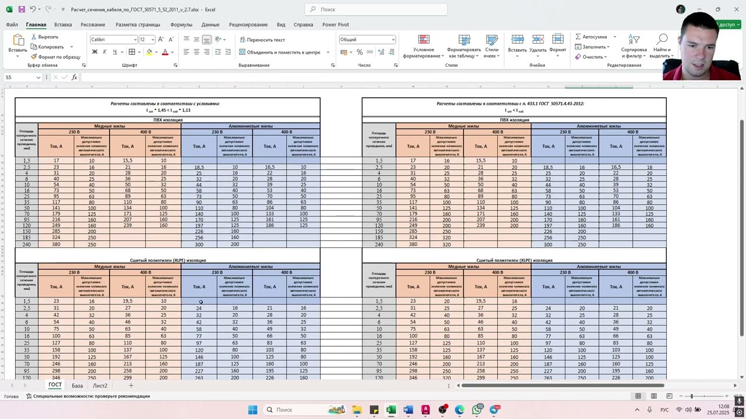
Task: Open Sort and Filter (Сортировка и фильтр)
Action: (x=634, y=46)
